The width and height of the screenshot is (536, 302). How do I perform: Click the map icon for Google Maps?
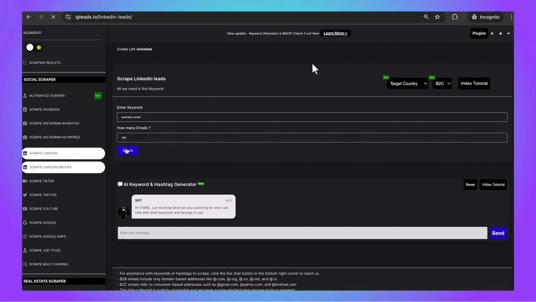point(25,237)
